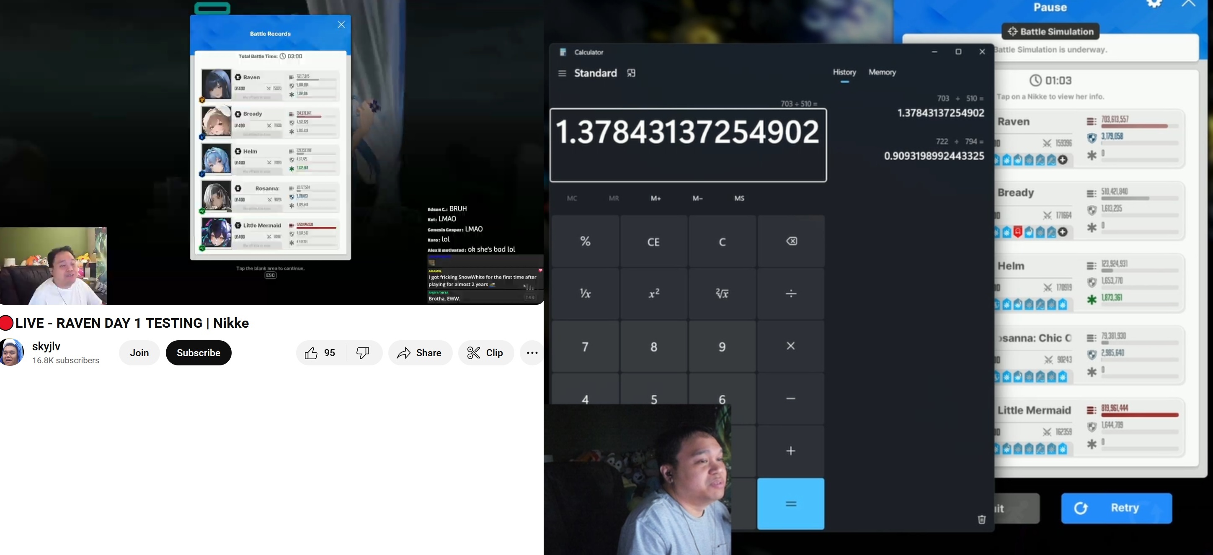
Task: Click the ESC key hint under Battle Records
Action: pyautogui.click(x=270, y=275)
